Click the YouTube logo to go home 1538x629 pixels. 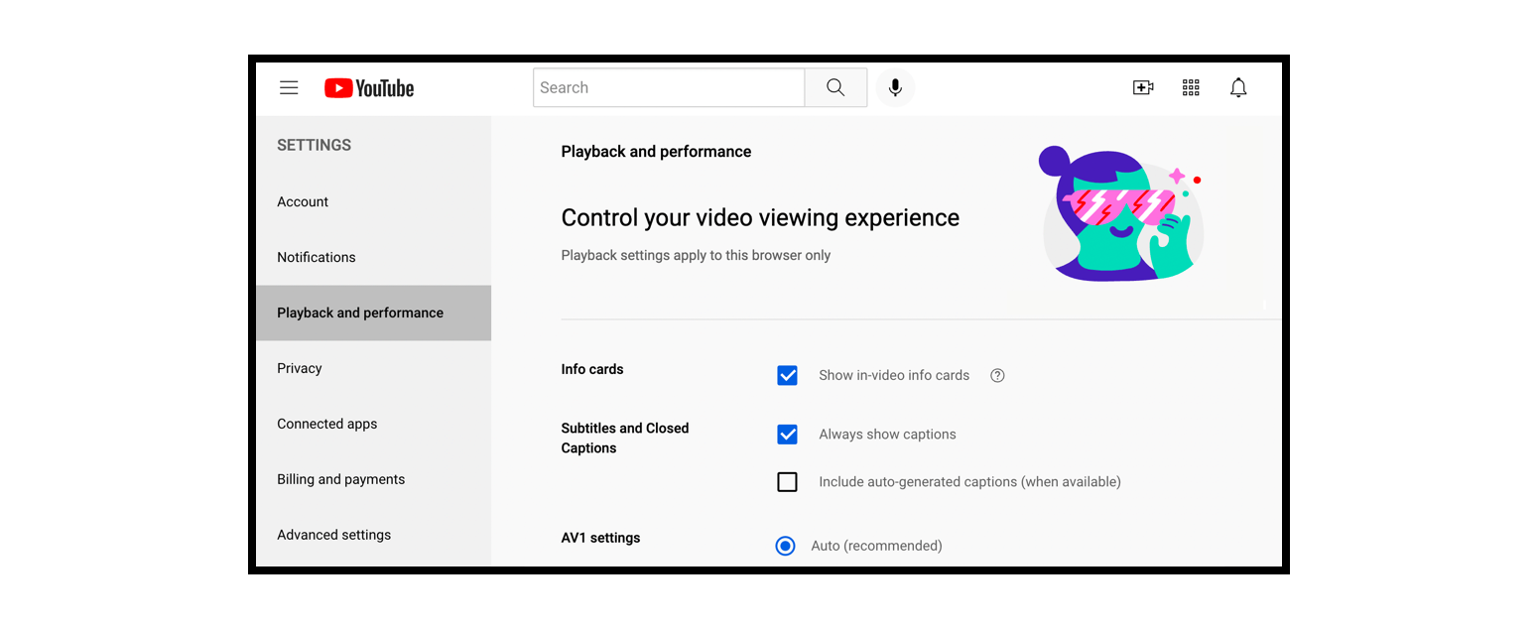[368, 87]
